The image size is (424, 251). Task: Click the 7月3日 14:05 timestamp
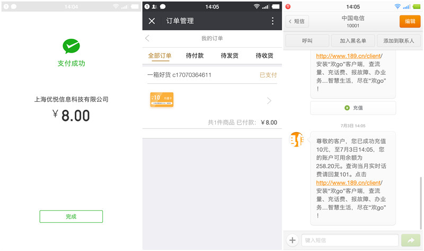(x=353, y=126)
